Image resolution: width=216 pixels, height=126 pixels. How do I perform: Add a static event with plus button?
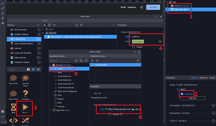[213, 121]
